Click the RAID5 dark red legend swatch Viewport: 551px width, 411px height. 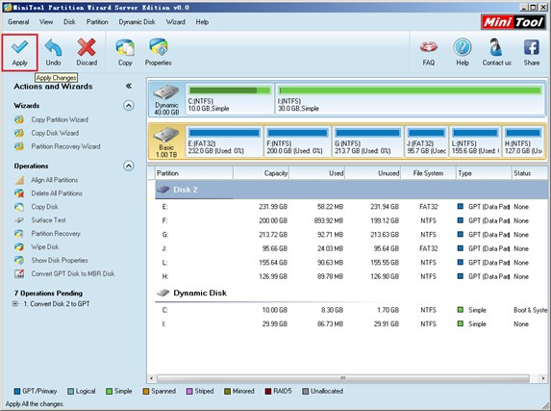[268, 392]
